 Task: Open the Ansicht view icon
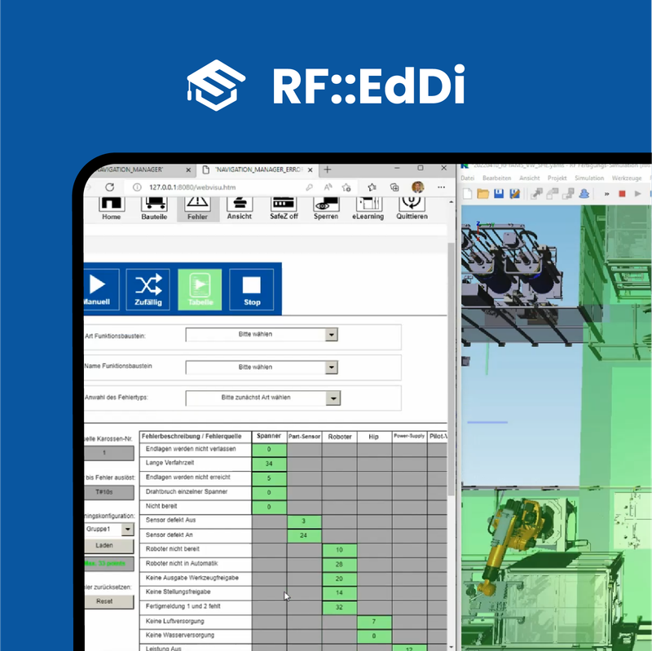point(240,208)
